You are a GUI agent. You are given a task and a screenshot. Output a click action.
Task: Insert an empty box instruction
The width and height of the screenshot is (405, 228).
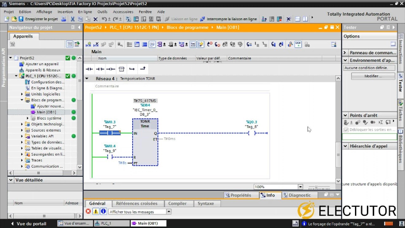(121, 69)
